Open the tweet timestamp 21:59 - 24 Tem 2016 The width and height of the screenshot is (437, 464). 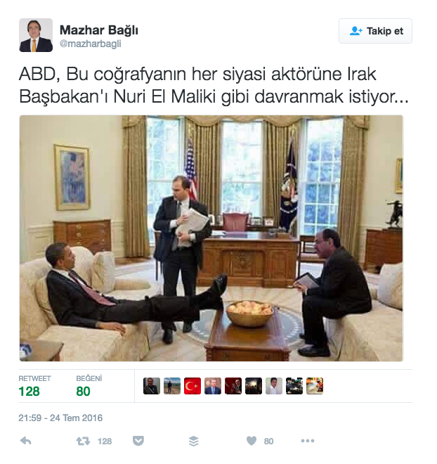(x=60, y=418)
